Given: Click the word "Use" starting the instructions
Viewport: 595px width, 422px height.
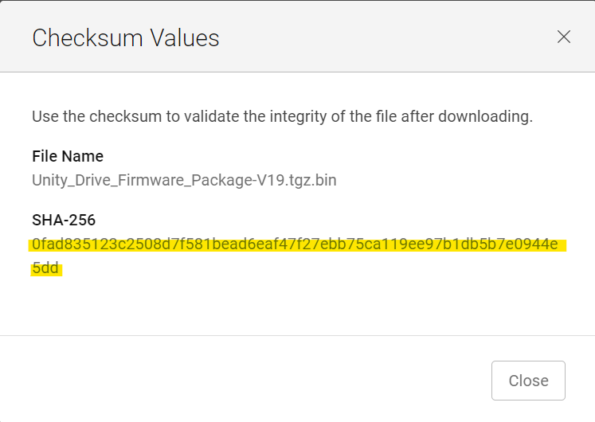Looking at the screenshot, I should point(45,116).
